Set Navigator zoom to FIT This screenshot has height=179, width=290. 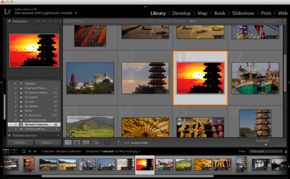click(x=38, y=21)
